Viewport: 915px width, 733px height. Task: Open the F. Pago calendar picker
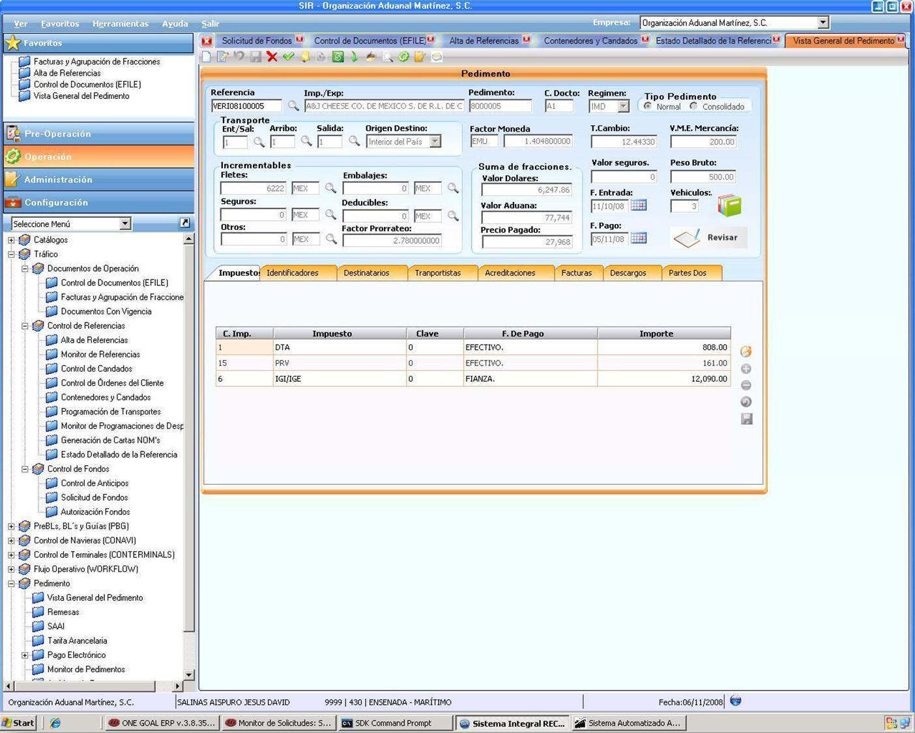[x=639, y=238]
